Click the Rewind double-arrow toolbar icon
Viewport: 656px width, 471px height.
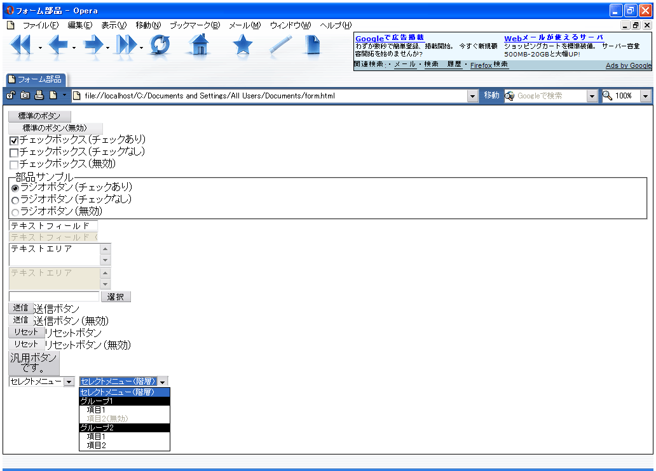[20, 44]
